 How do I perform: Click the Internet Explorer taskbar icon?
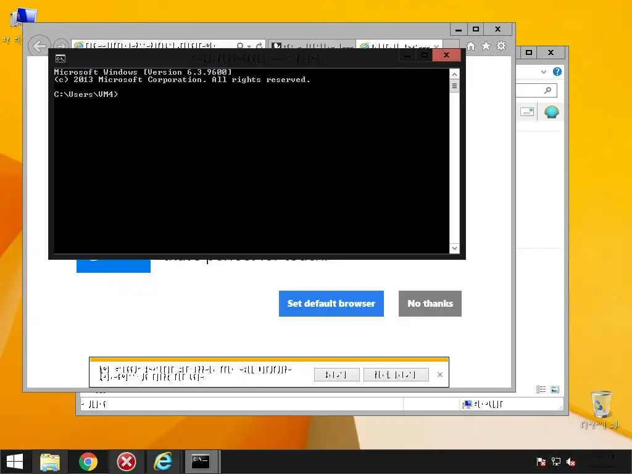(163, 462)
